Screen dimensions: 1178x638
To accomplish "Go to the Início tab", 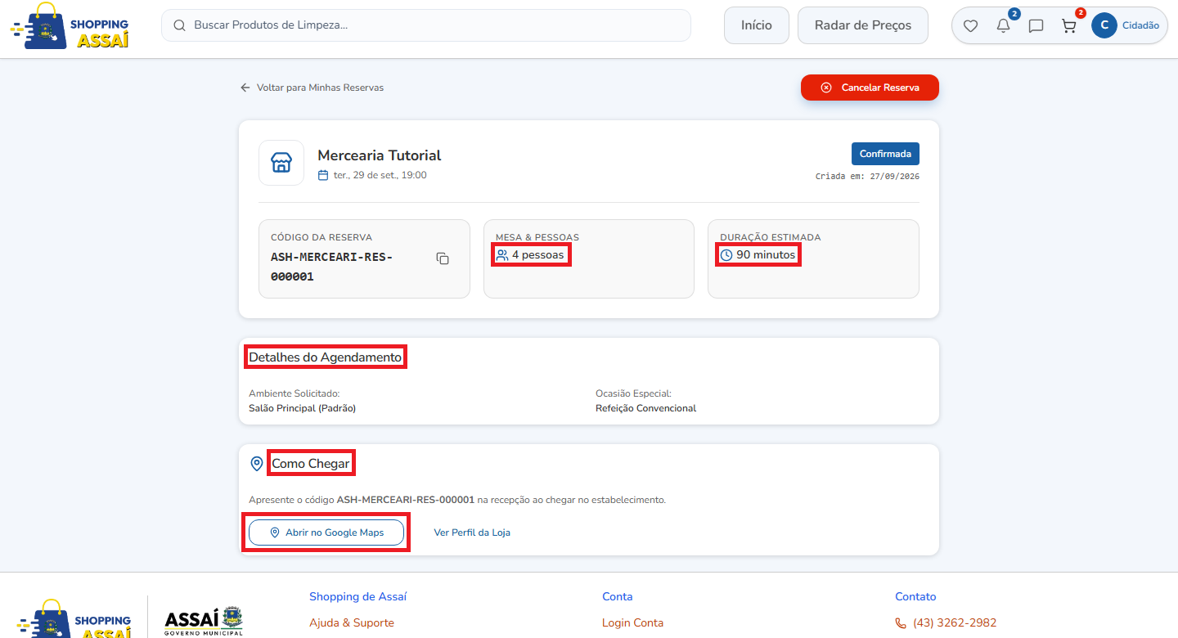I will [x=757, y=25].
